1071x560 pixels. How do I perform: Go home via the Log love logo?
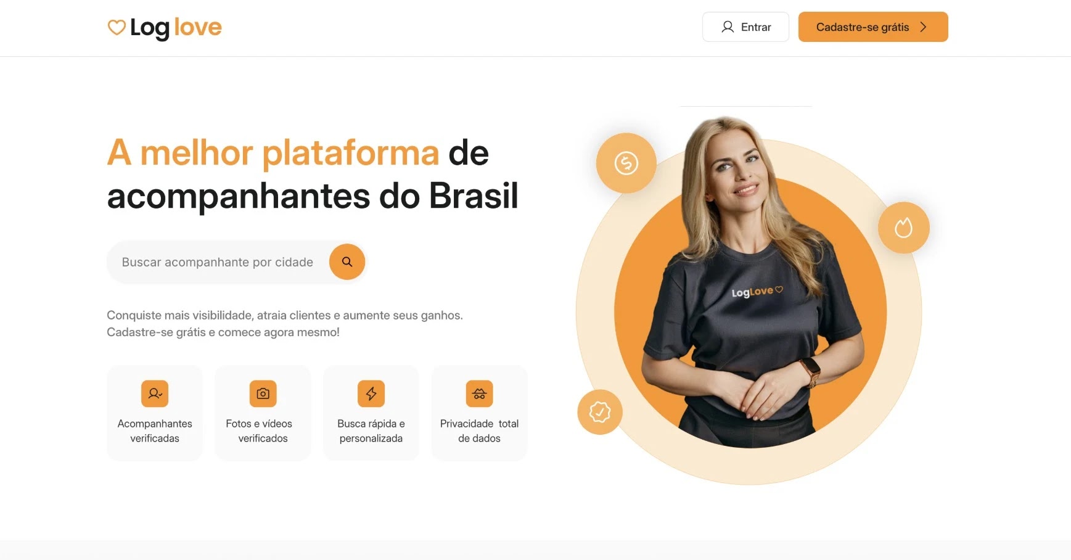tap(165, 28)
